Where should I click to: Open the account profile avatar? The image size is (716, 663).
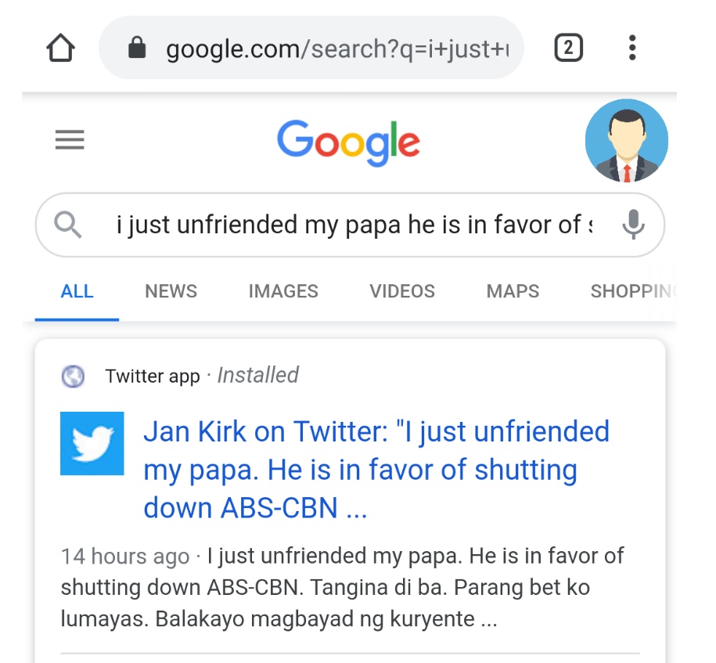[626, 141]
